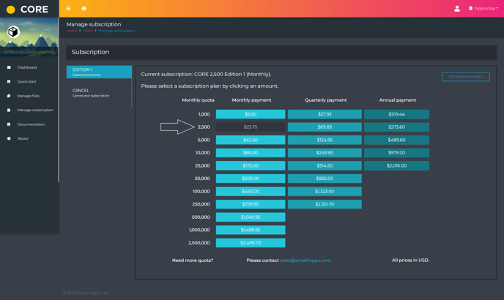The height and width of the screenshot is (300, 504).
Task: Choose the $450.00 monthly plan
Action: (251, 191)
